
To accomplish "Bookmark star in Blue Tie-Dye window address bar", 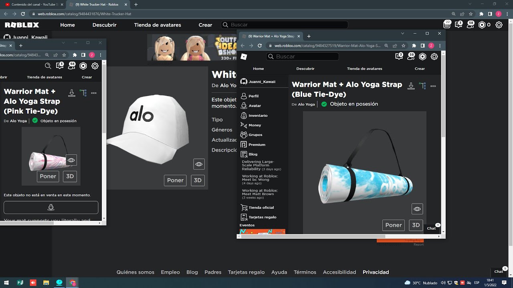I will point(404,46).
